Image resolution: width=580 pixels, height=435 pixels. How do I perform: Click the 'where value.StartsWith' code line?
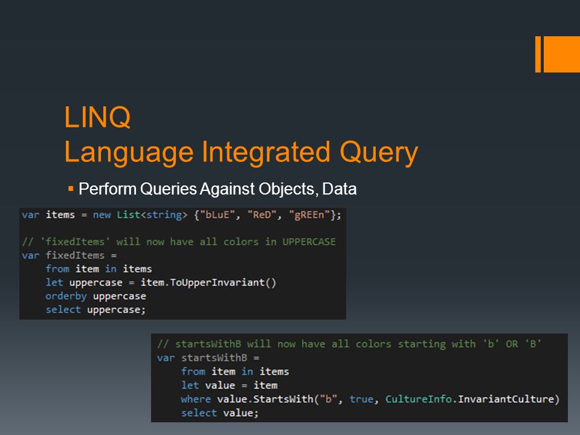click(370, 399)
